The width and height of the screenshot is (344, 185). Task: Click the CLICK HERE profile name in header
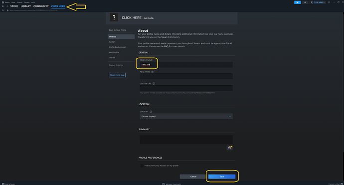[x=132, y=18]
